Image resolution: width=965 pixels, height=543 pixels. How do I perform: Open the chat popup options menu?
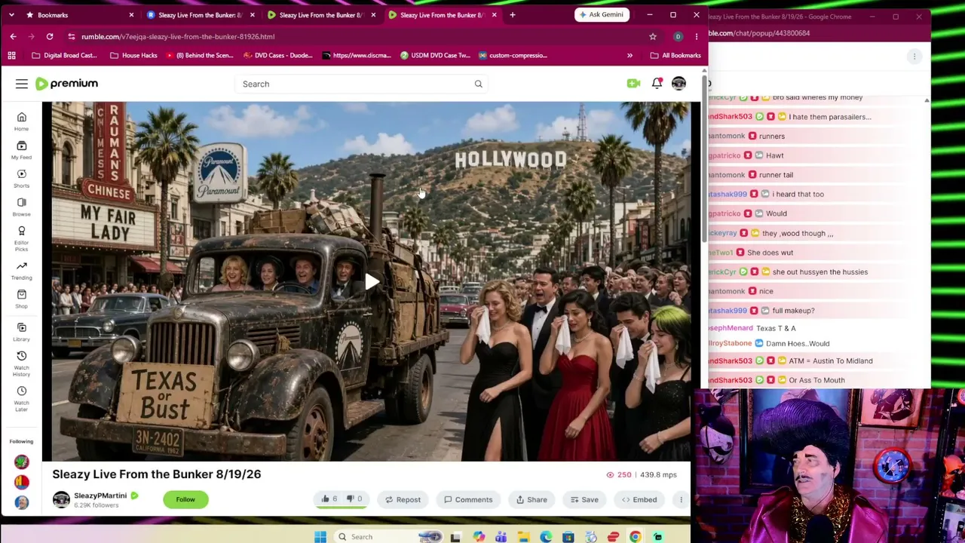pyautogui.click(x=914, y=56)
